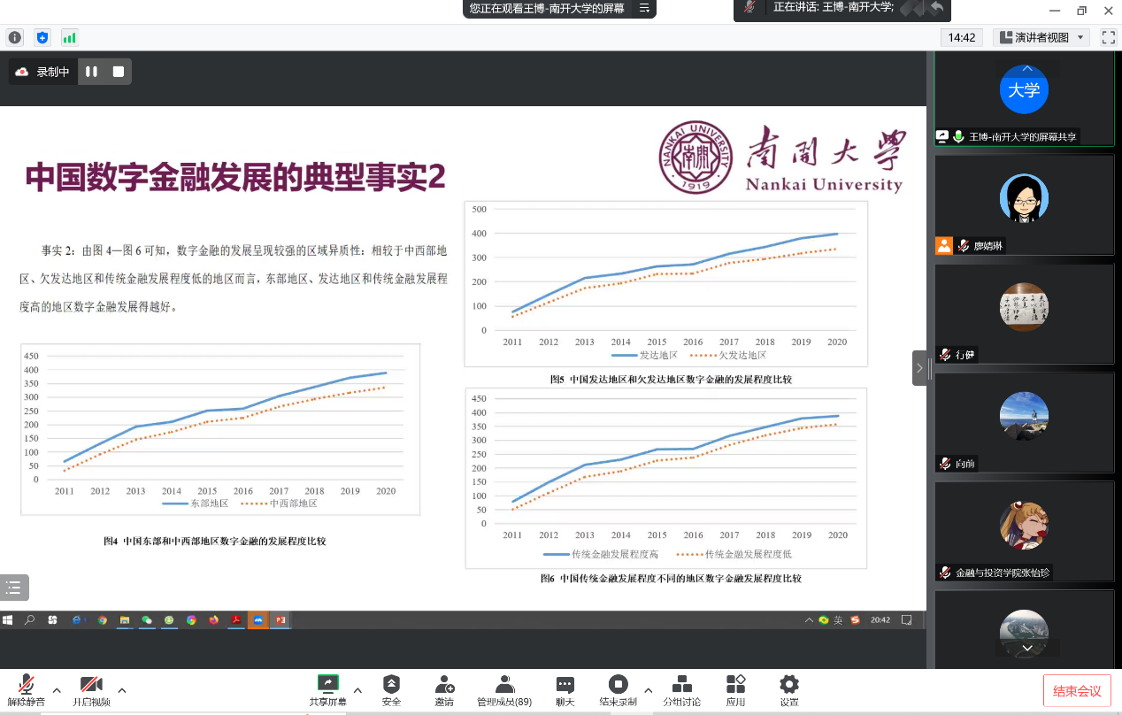Open the 聊天 chat window
1122x715 pixels.
click(565, 689)
